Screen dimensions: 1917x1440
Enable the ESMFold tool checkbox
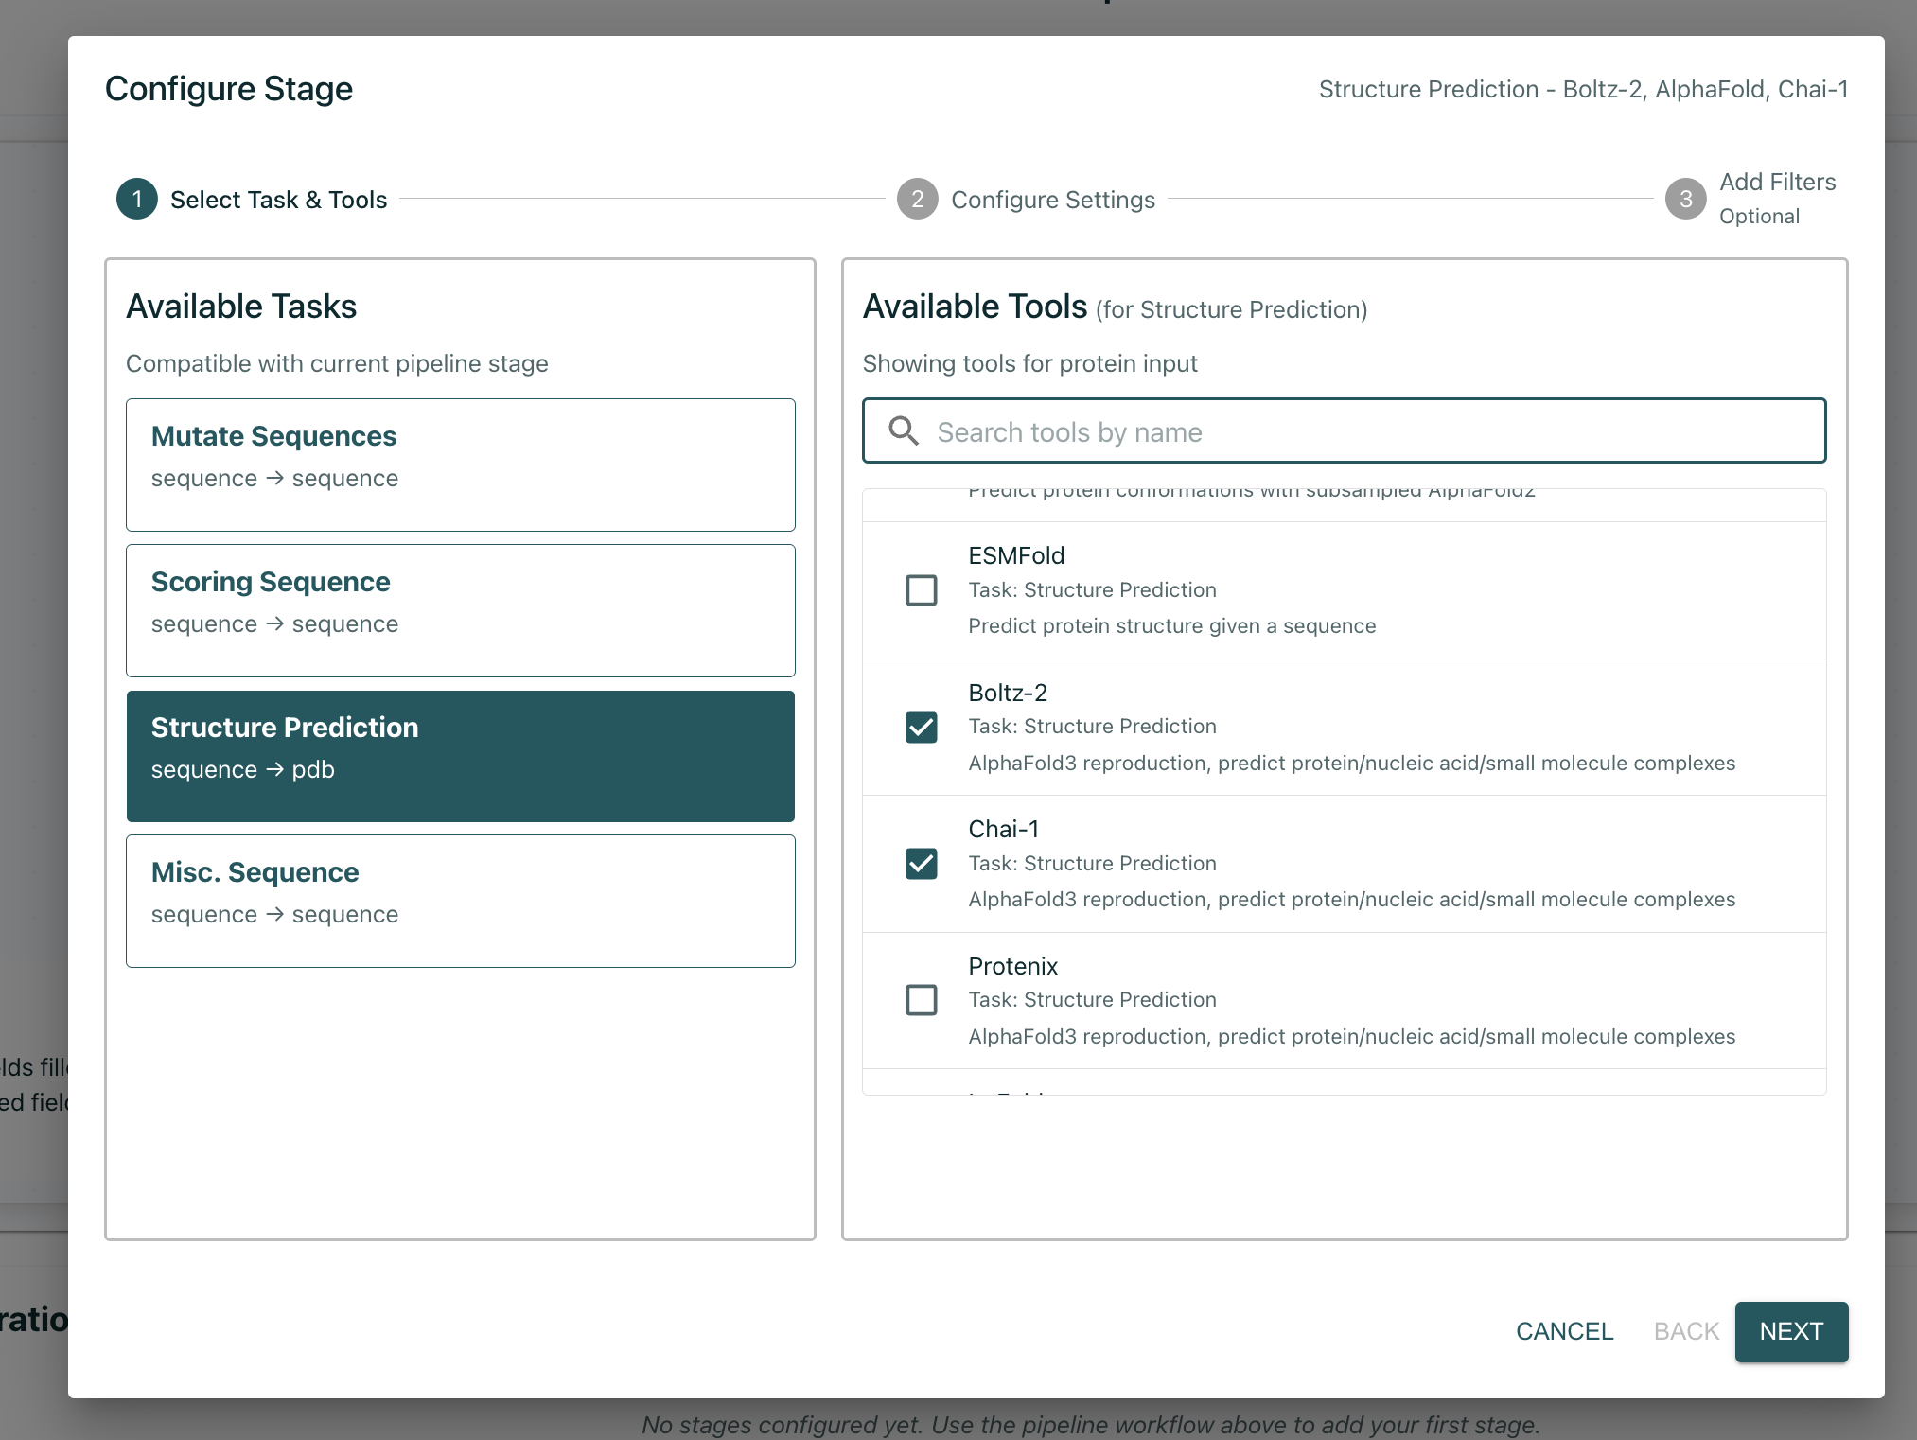922,589
